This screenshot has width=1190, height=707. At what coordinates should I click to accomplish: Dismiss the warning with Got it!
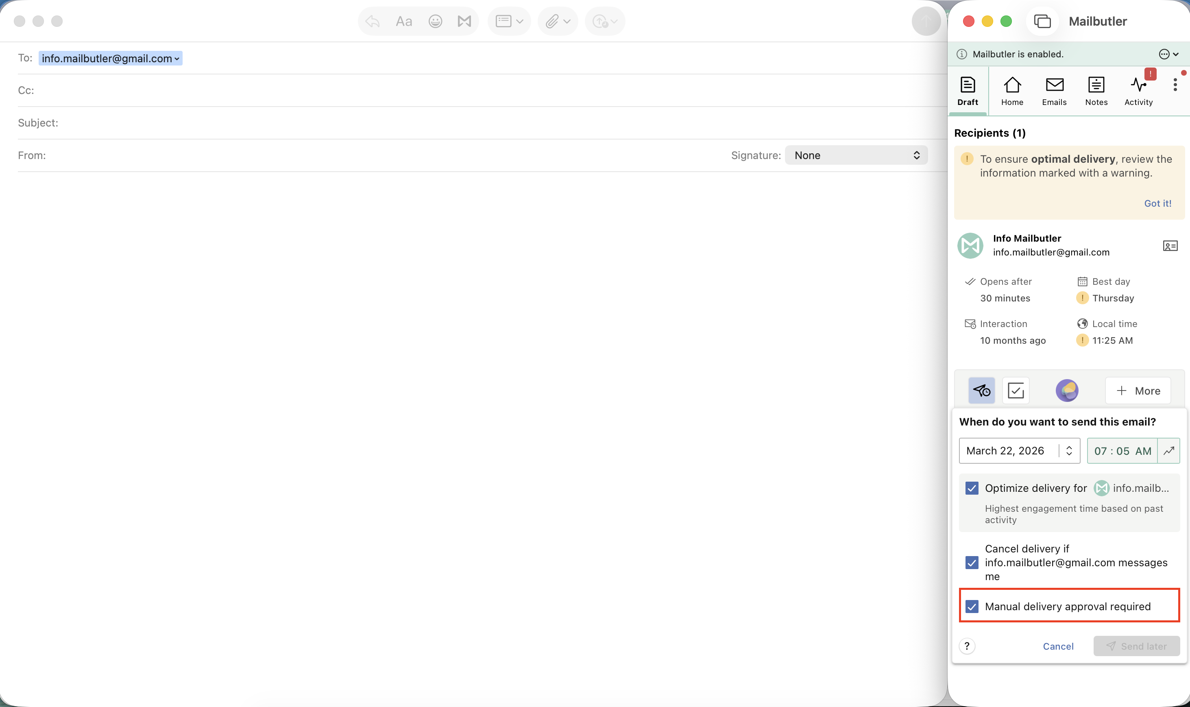point(1157,203)
